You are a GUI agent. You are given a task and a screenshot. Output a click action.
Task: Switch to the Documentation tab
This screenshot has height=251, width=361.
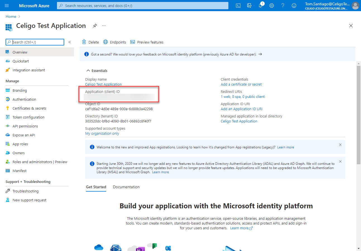tap(126, 187)
